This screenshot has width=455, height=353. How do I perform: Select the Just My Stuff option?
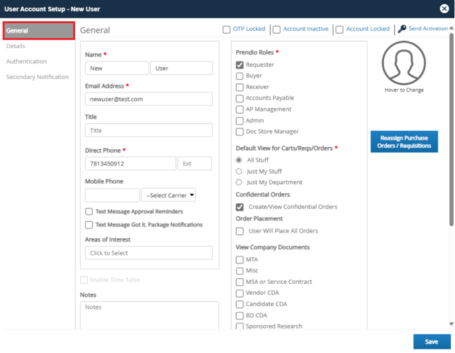(239, 172)
